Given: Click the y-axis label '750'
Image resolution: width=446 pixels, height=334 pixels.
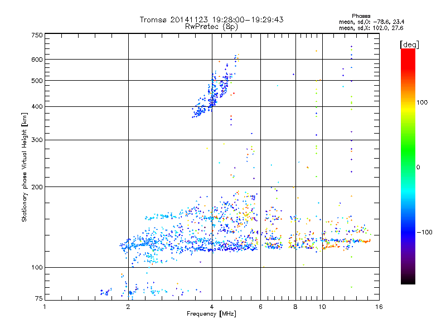Looking at the screenshot, I should click(x=37, y=35).
